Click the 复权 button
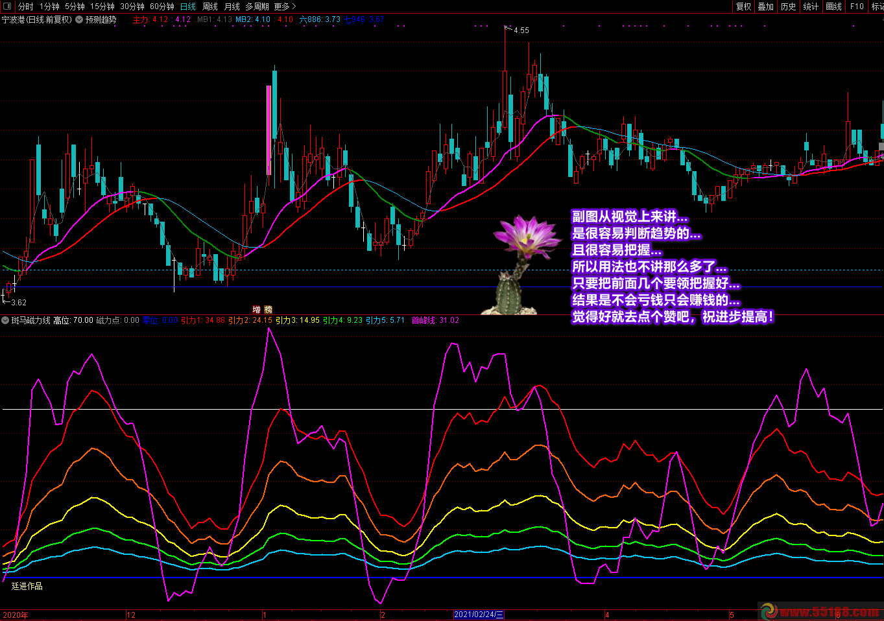Image resolution: width=884 pixels, height=621 pixels. (x=743, y=6)
